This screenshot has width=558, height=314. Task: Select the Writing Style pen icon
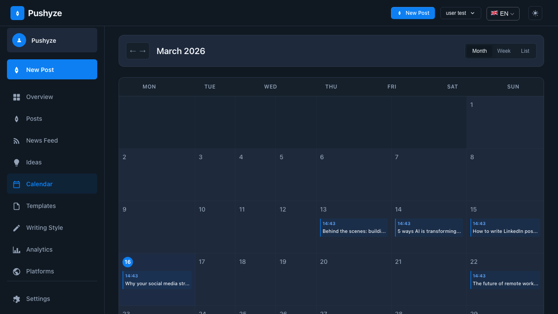[17, 228]
